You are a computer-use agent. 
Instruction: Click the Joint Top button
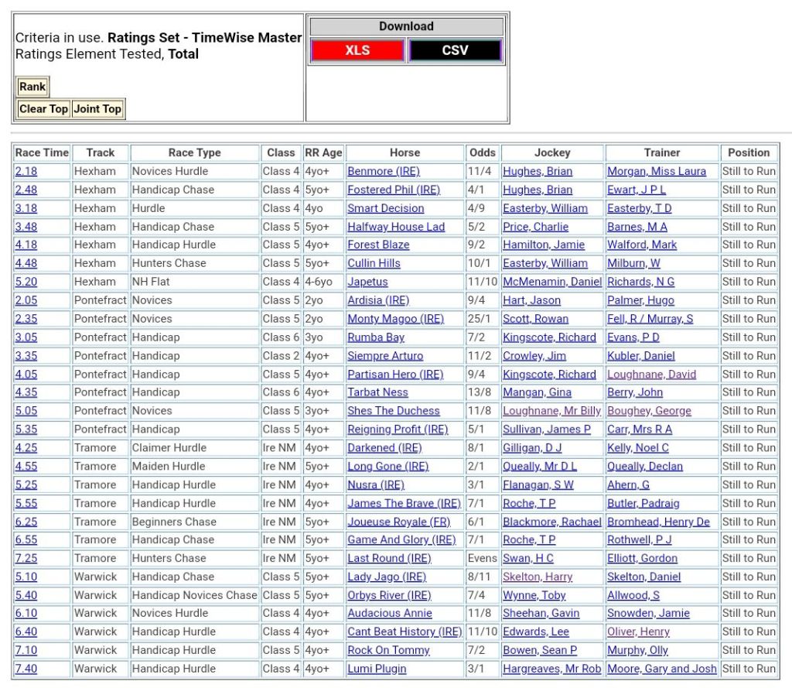(x=97, y=109)
